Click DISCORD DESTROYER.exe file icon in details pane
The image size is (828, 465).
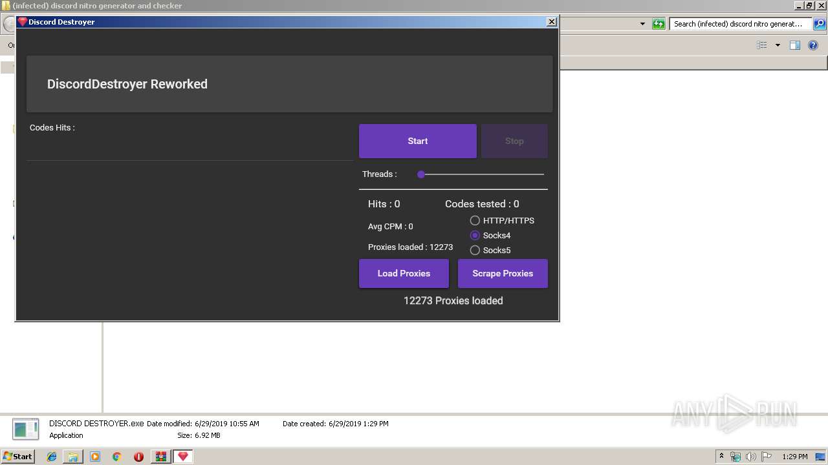coord(27,429)
